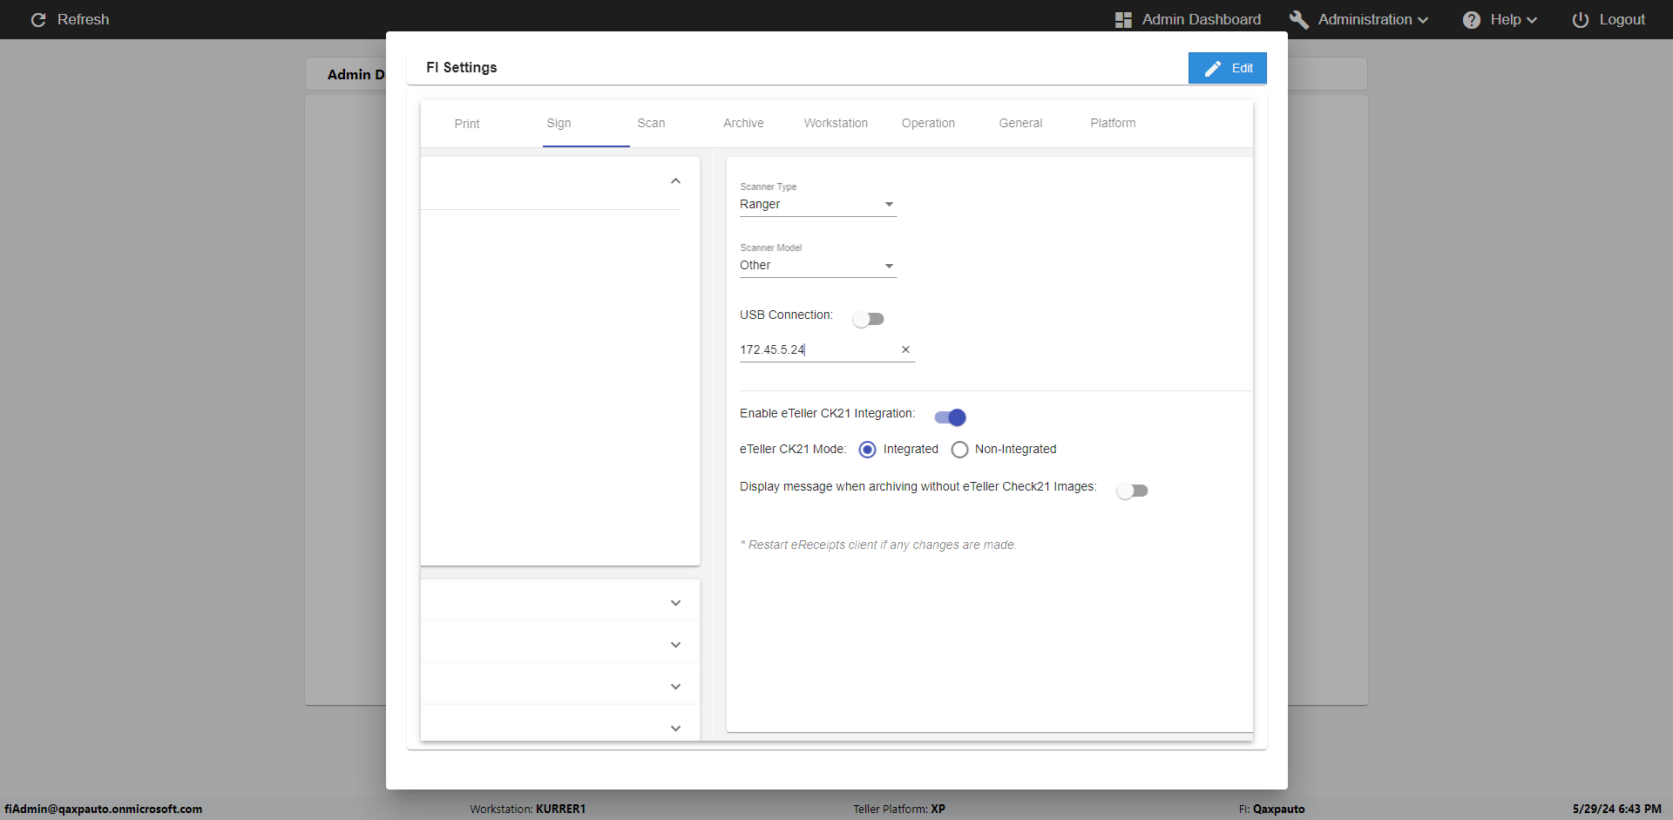The height and width of the screenshot is (820, 1673).
Task: Clear the IP address with X icon
Action: coord(905,349)
